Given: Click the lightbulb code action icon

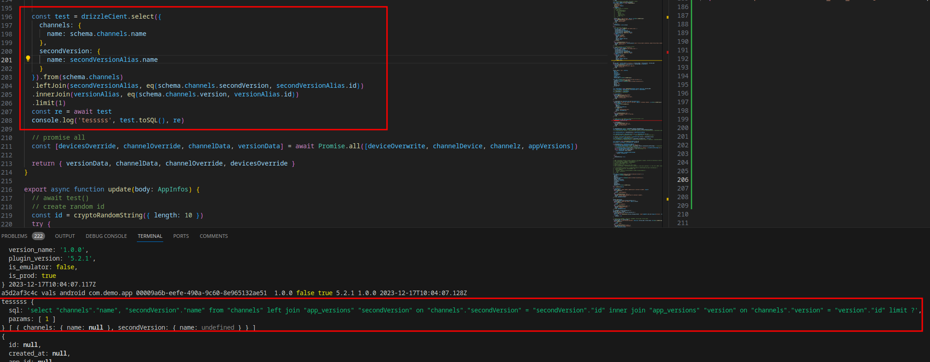Looking at the screenshot, I should pos(28,59).
